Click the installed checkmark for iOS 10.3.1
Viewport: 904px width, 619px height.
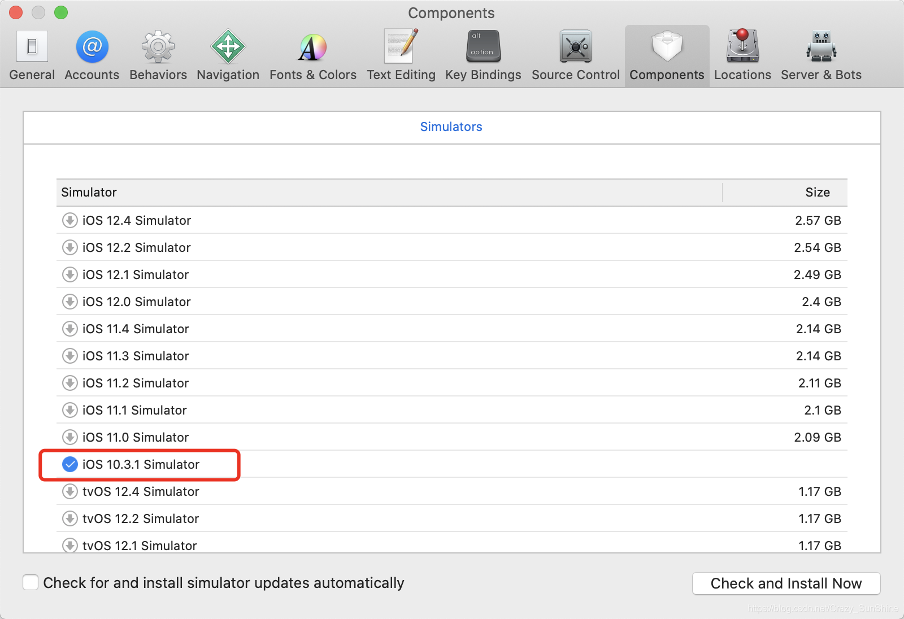70,464
